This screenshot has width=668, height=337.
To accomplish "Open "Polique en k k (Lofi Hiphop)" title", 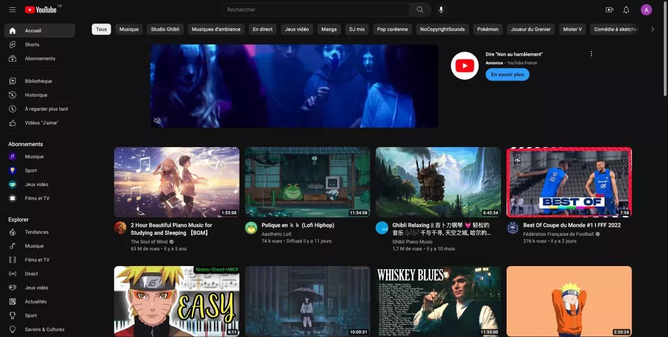I will pos(298,225).
